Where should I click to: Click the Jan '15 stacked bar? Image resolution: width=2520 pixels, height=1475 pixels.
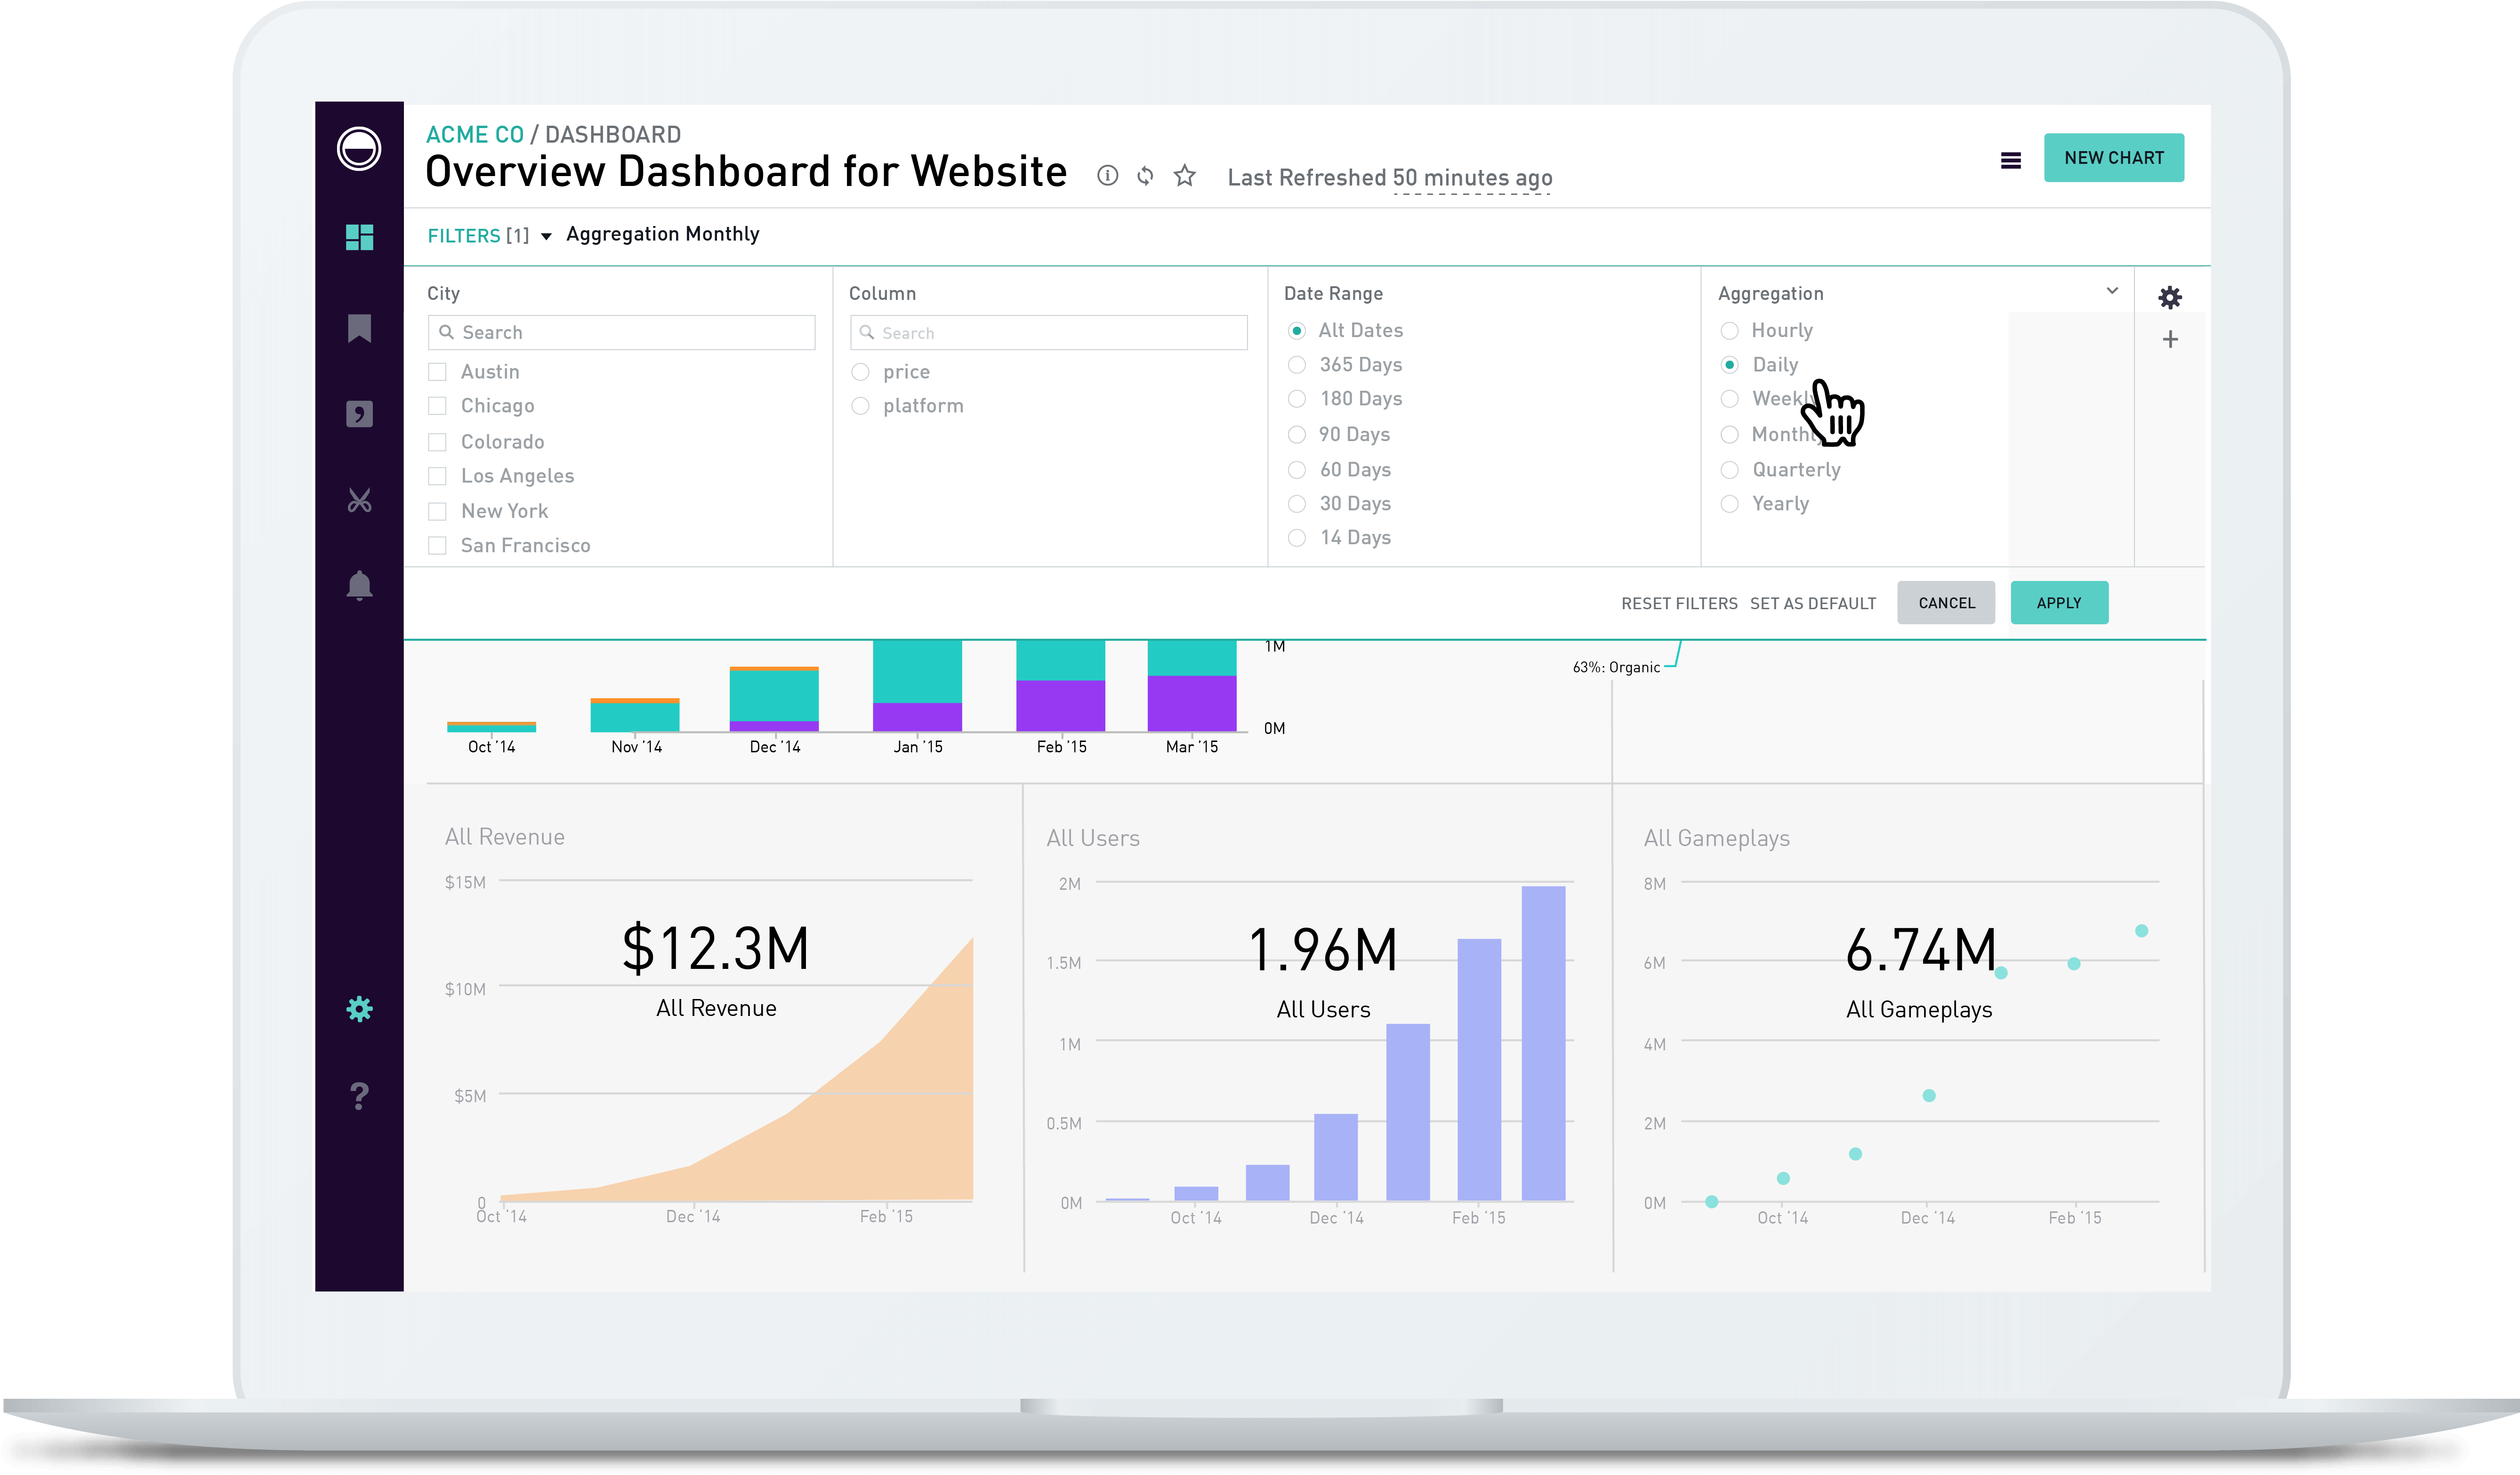917,686
